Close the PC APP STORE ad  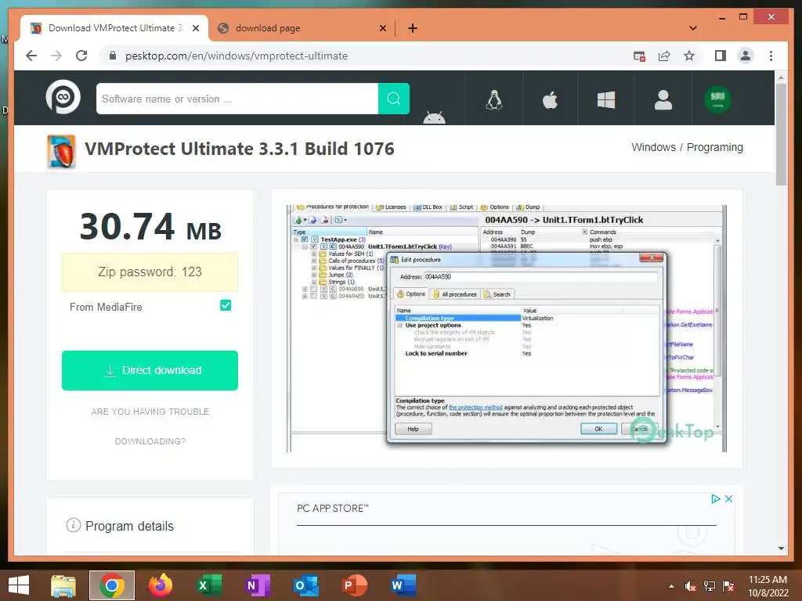click(729, 498)
